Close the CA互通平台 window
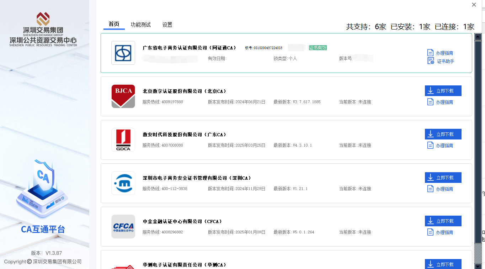The image size is (485, 269). pos(474,5)
